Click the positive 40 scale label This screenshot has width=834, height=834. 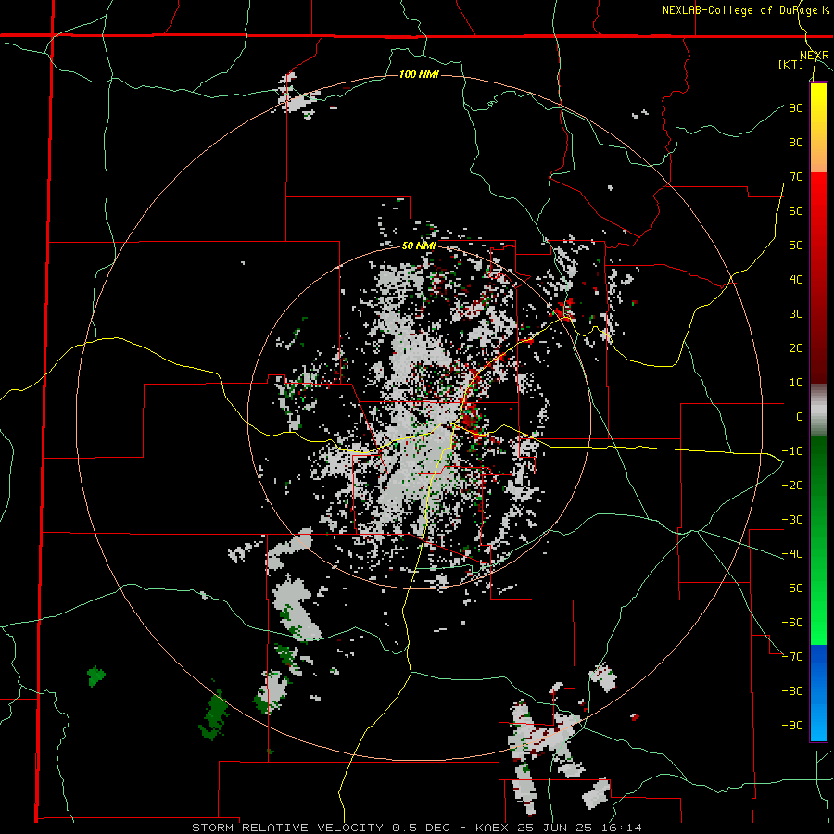click(x=796, y=279)
